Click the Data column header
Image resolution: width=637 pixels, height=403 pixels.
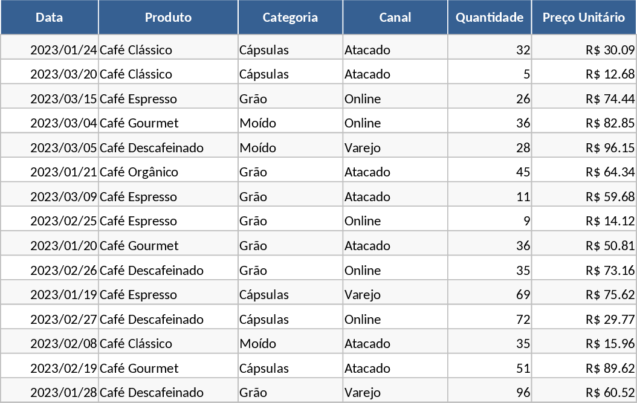[x=50, y=18]
